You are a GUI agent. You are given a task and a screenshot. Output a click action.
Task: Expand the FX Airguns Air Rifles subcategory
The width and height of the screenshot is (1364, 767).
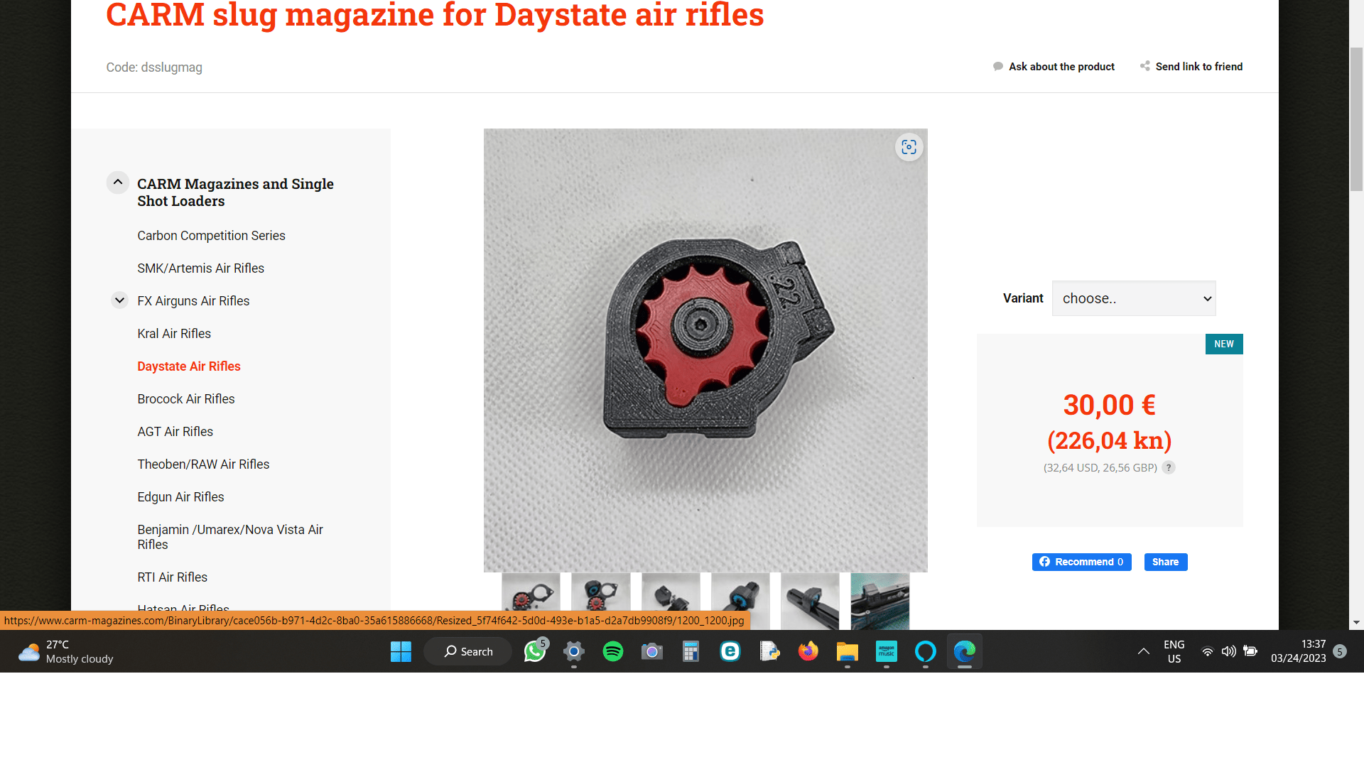[119, 300]
